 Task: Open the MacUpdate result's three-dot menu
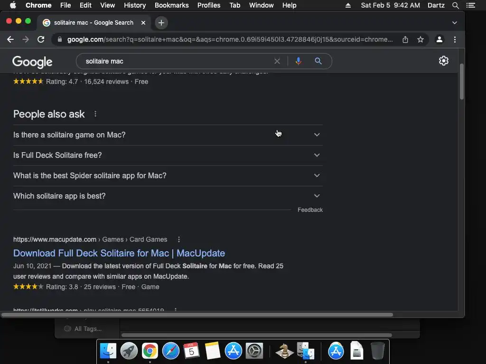coord(179,239)
